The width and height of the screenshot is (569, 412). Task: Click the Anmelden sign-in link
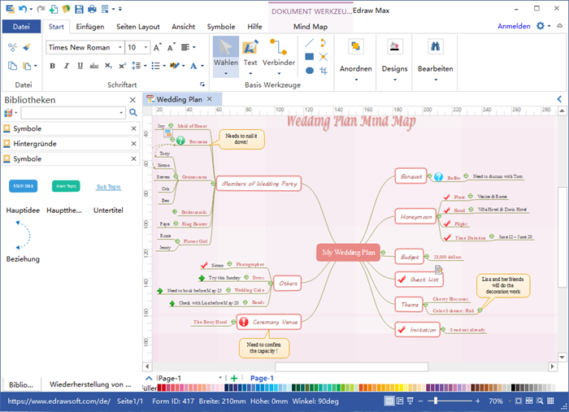[513, 26]
